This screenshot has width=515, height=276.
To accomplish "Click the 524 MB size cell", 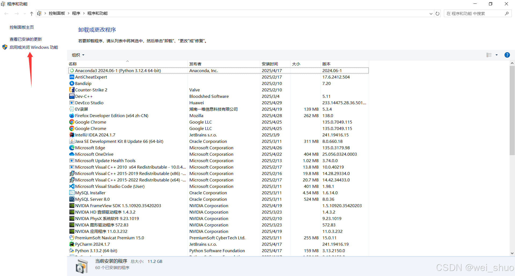I will tap(311, 199).
